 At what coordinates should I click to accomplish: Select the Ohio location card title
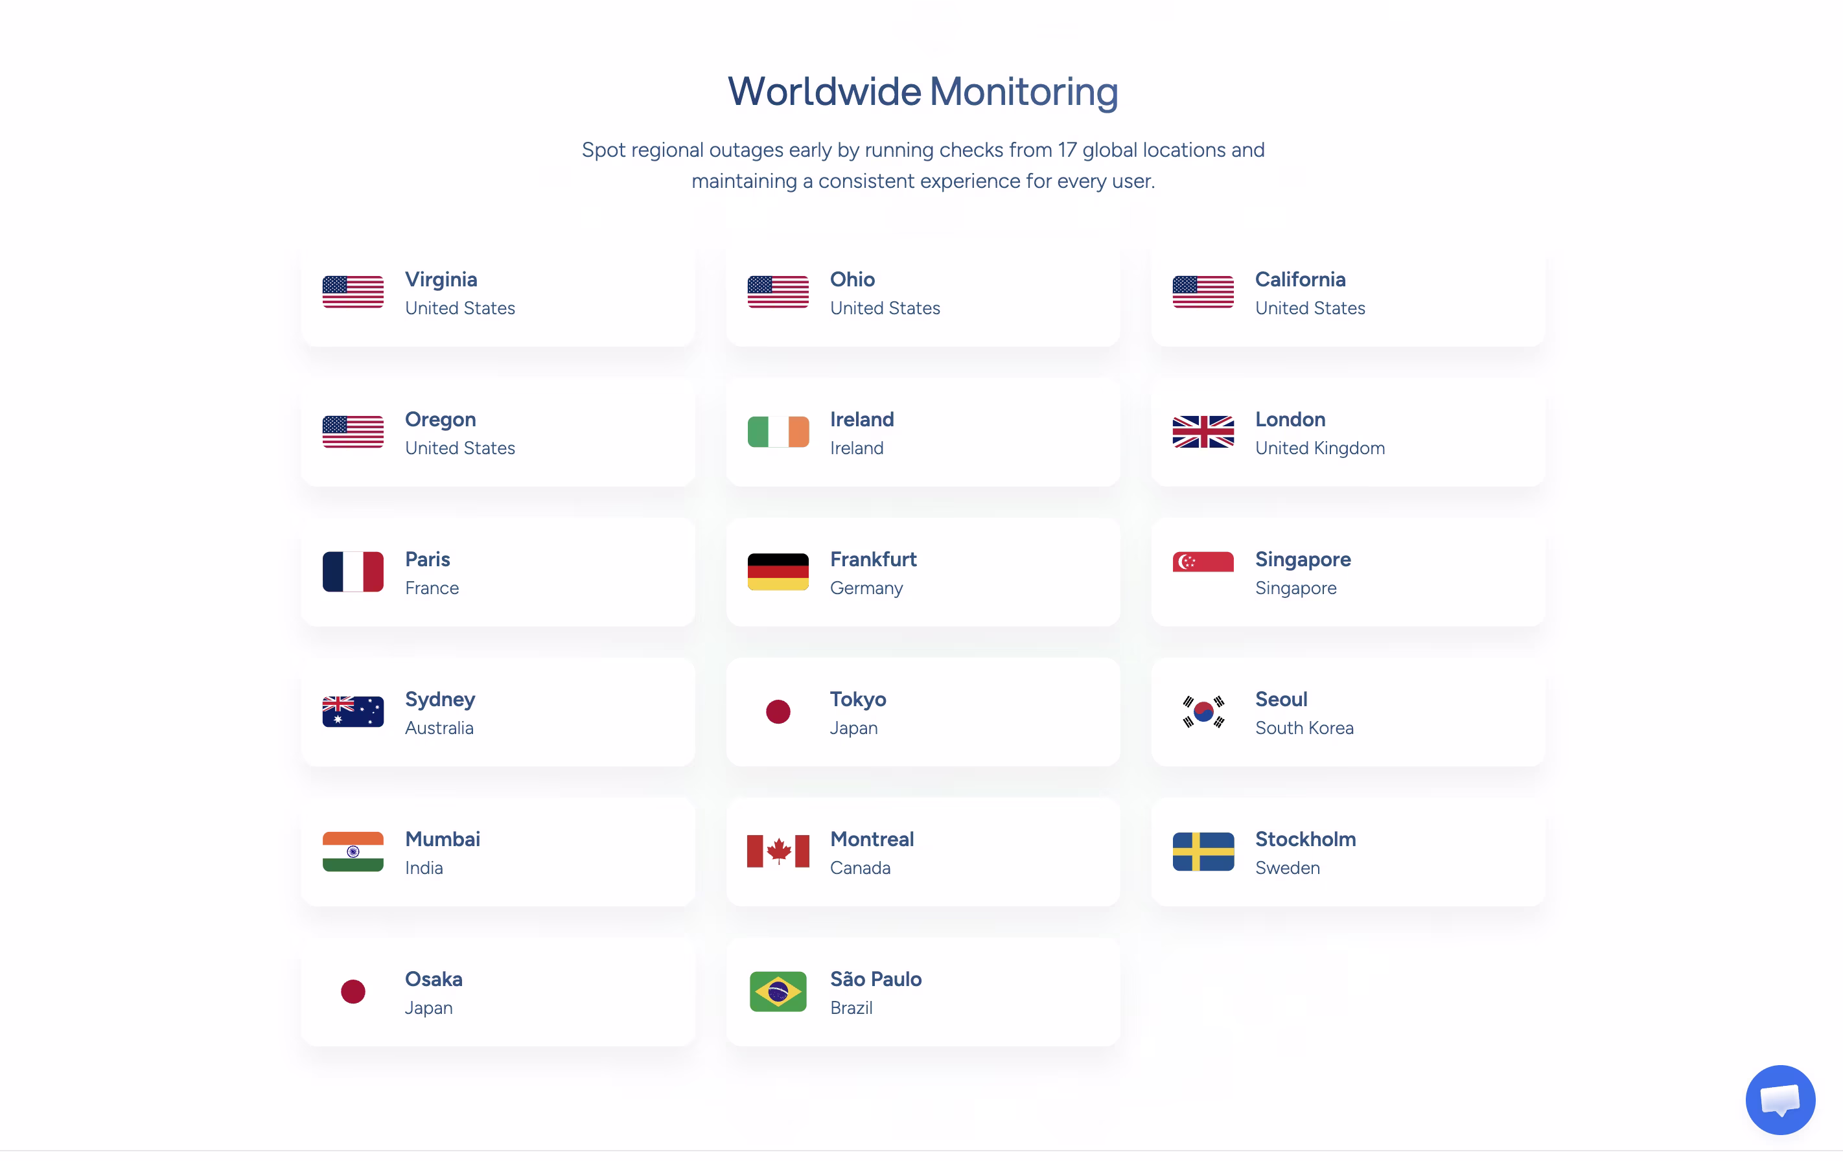tap(852, 279)
